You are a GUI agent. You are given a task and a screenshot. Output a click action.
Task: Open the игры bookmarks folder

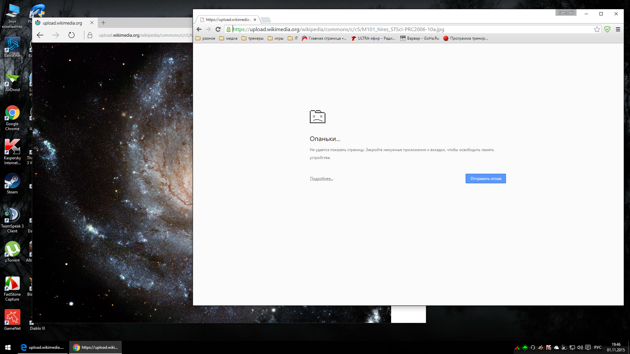pos(276,38)
